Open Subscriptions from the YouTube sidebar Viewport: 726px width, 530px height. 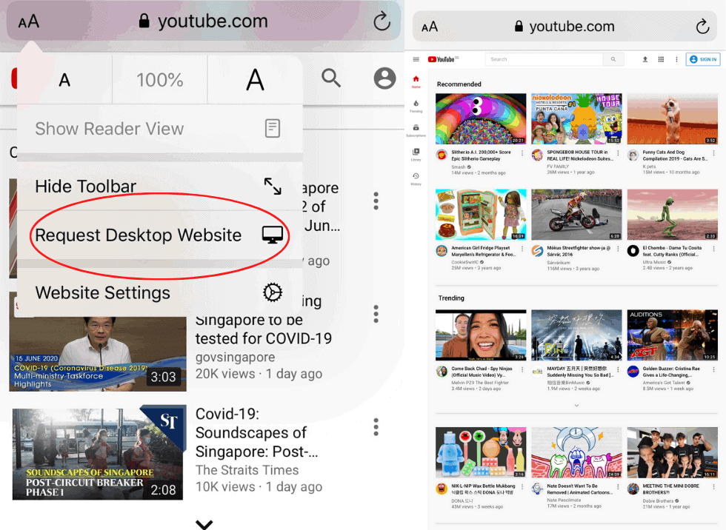[x=416, y=129]
